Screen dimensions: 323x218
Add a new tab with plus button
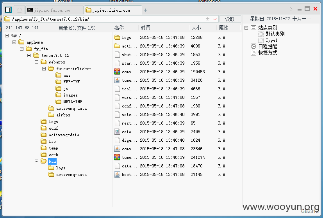[146, 10]
